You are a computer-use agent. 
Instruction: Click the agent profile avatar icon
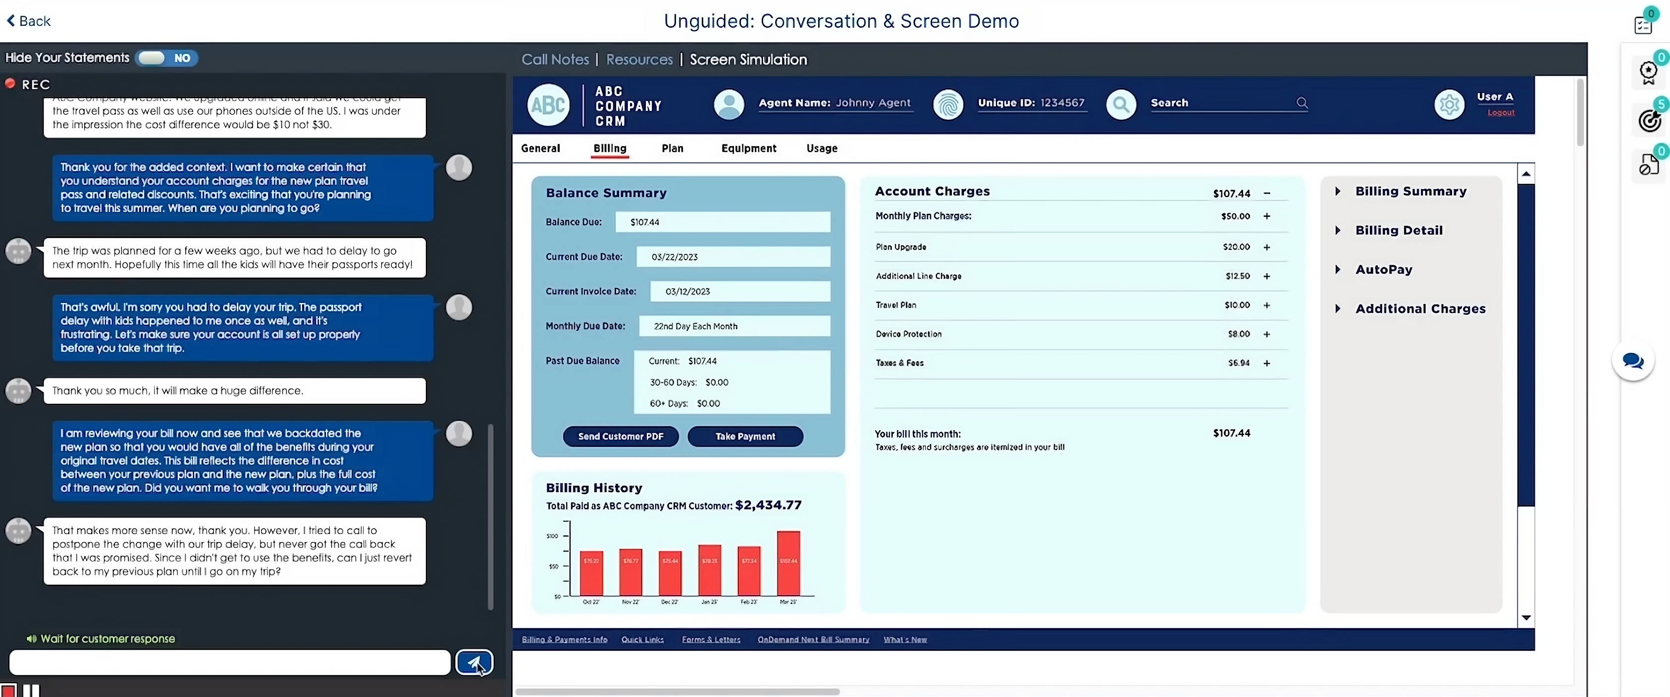pyautogui.click(x=729, y=104)
